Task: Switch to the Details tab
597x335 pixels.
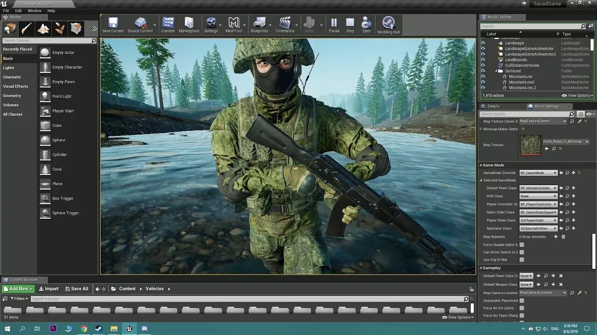Action: coord(493,106)
